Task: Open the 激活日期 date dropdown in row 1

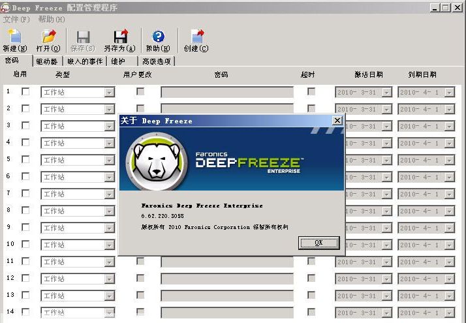Action: 386,93
